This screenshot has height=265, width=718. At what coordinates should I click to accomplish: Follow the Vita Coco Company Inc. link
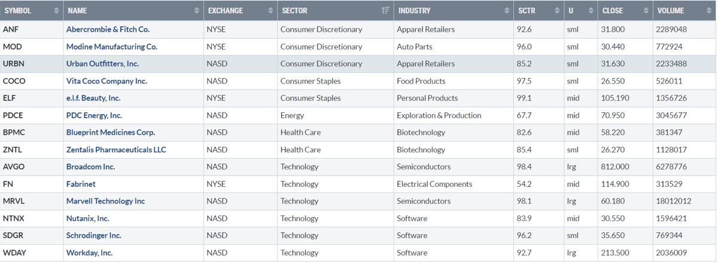pos(107,81)
